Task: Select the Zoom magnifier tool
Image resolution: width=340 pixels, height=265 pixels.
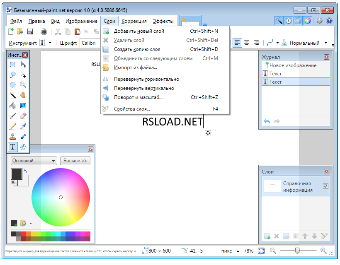Action: pos(23,84)
